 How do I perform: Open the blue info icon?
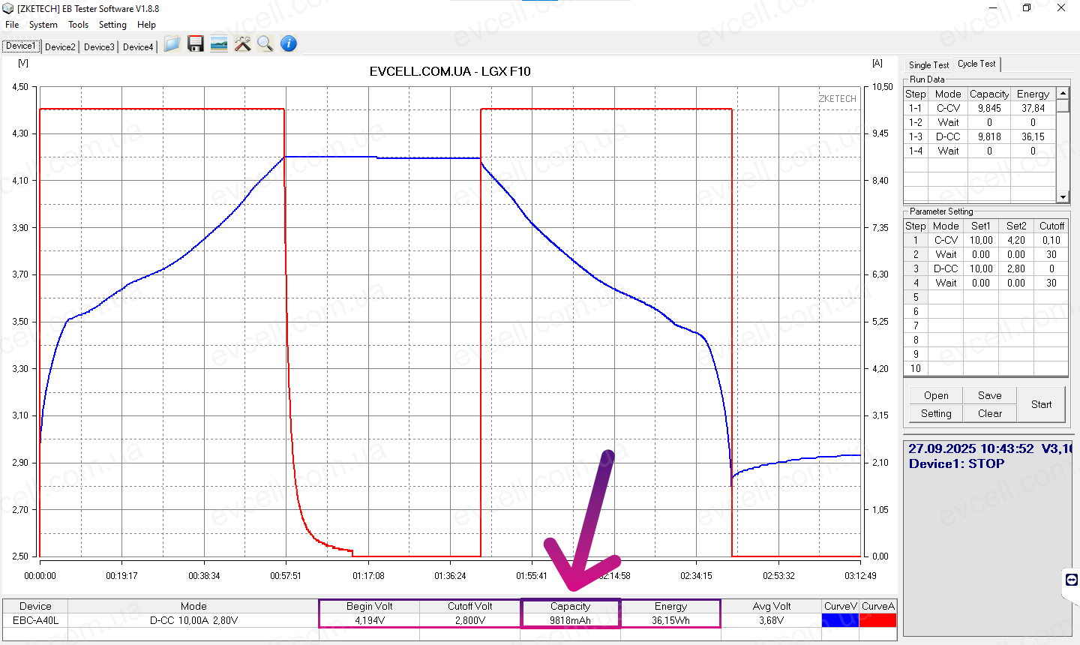[x=289, y=44]
